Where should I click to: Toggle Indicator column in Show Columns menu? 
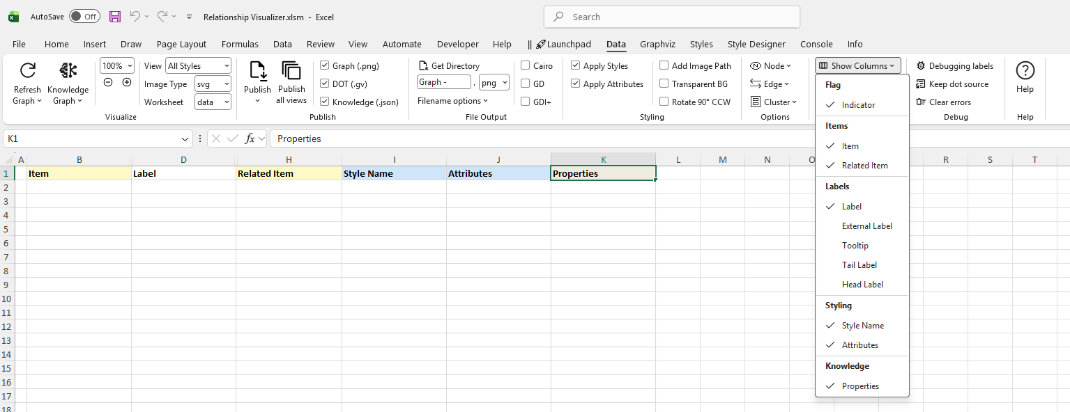[x=862, y=105]
